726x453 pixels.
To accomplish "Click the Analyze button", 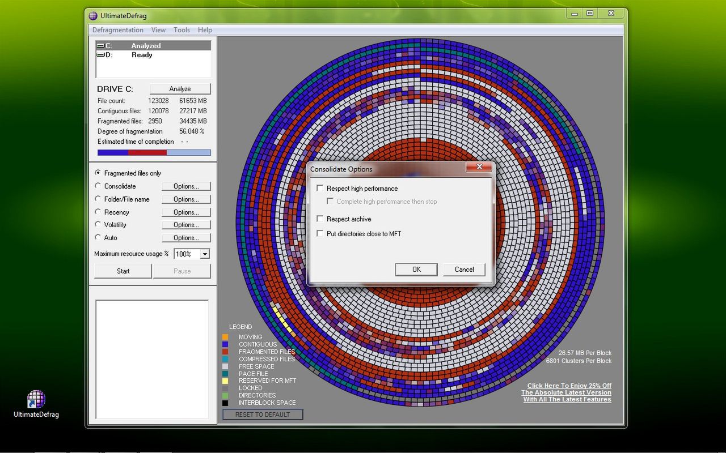I will 180,89.
